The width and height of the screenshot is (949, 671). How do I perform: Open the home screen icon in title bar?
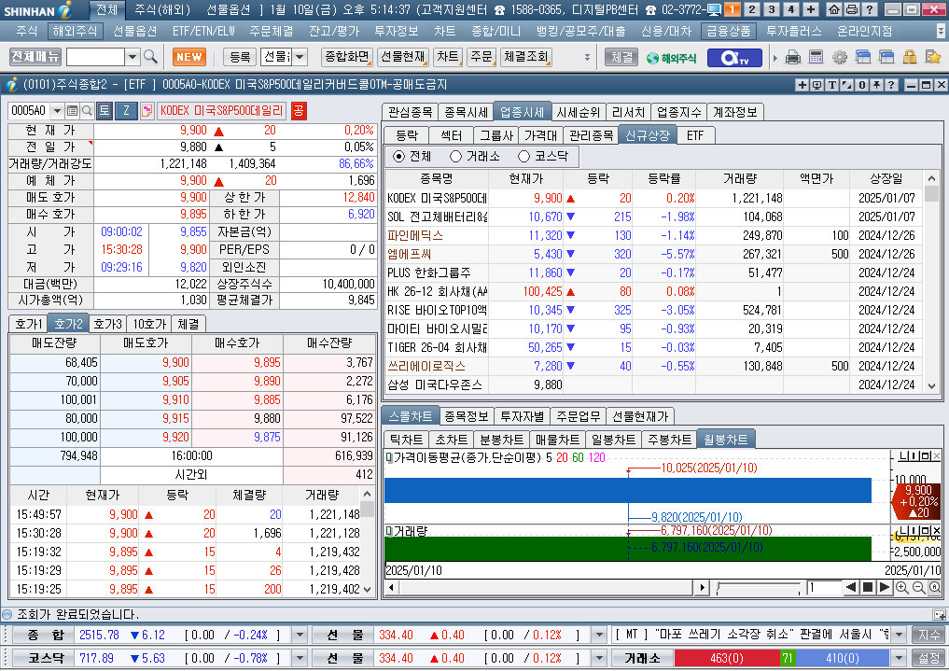[834, 9]
